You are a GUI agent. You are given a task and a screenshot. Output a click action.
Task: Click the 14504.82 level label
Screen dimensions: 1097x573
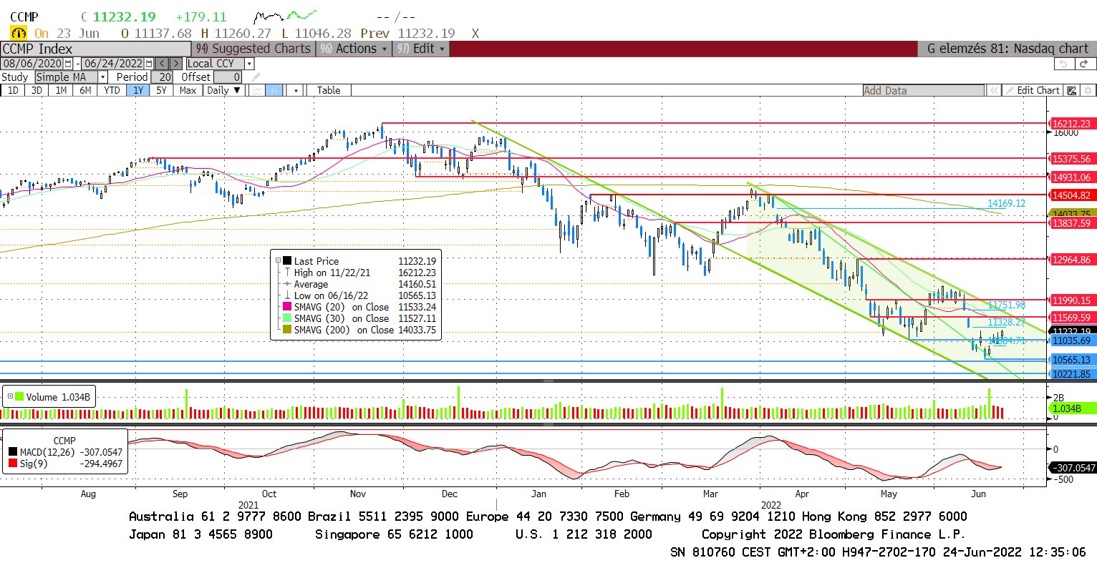(1071, 195)
